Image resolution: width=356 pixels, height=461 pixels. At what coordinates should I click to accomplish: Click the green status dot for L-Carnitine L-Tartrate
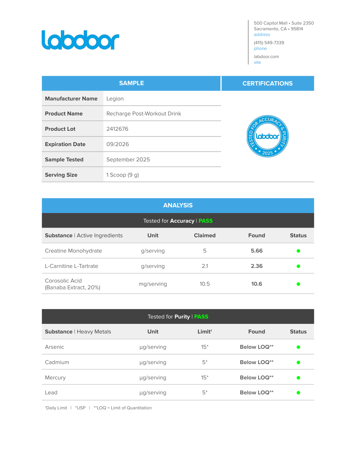[298, 266]
